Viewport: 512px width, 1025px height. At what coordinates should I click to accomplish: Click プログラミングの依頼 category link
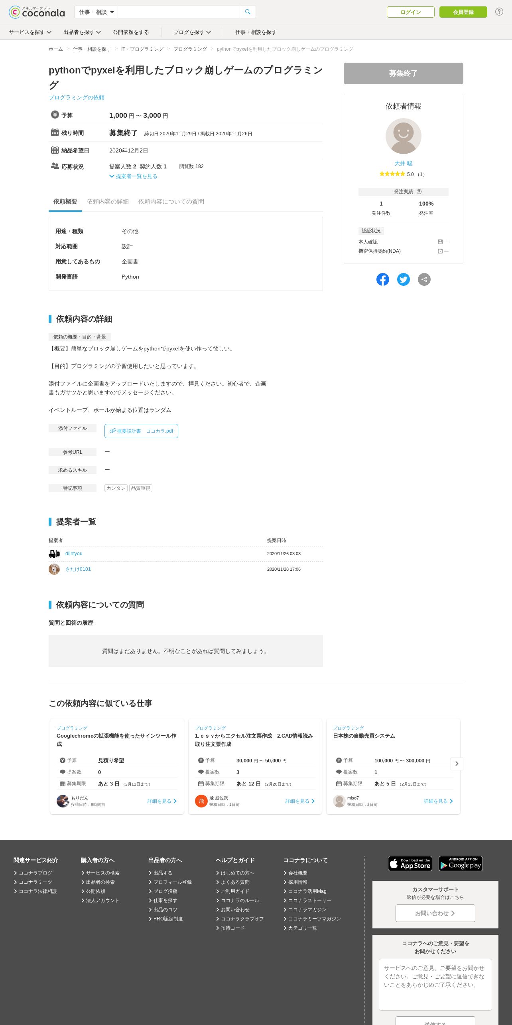[77, 97]
